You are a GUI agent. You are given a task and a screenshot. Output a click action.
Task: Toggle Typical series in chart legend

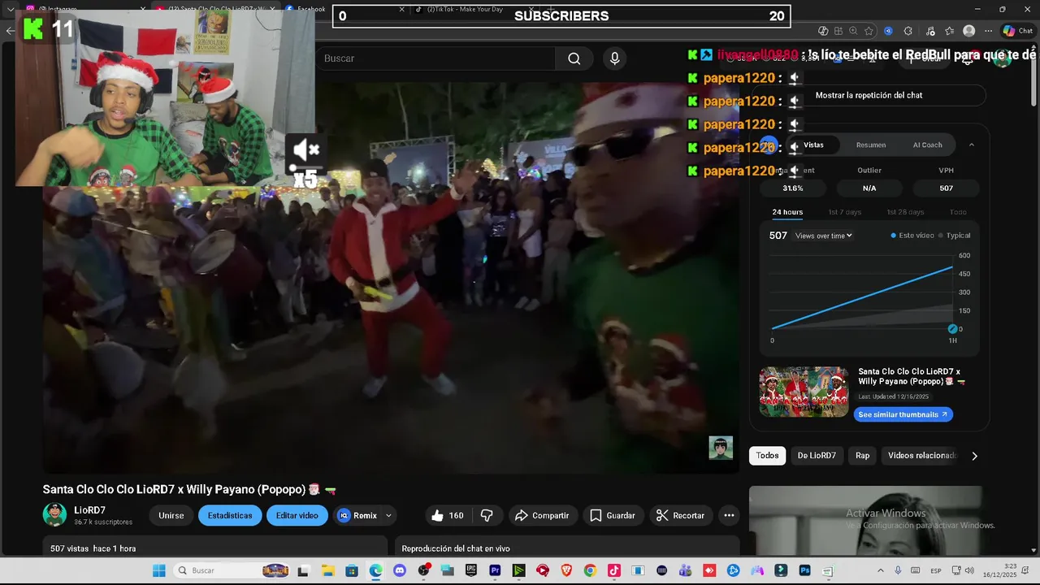point(955,236)
